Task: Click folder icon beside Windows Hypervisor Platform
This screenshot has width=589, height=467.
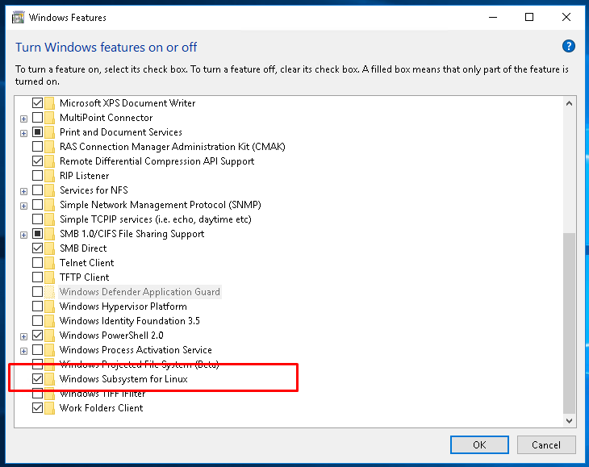Action: pos(49,306)
